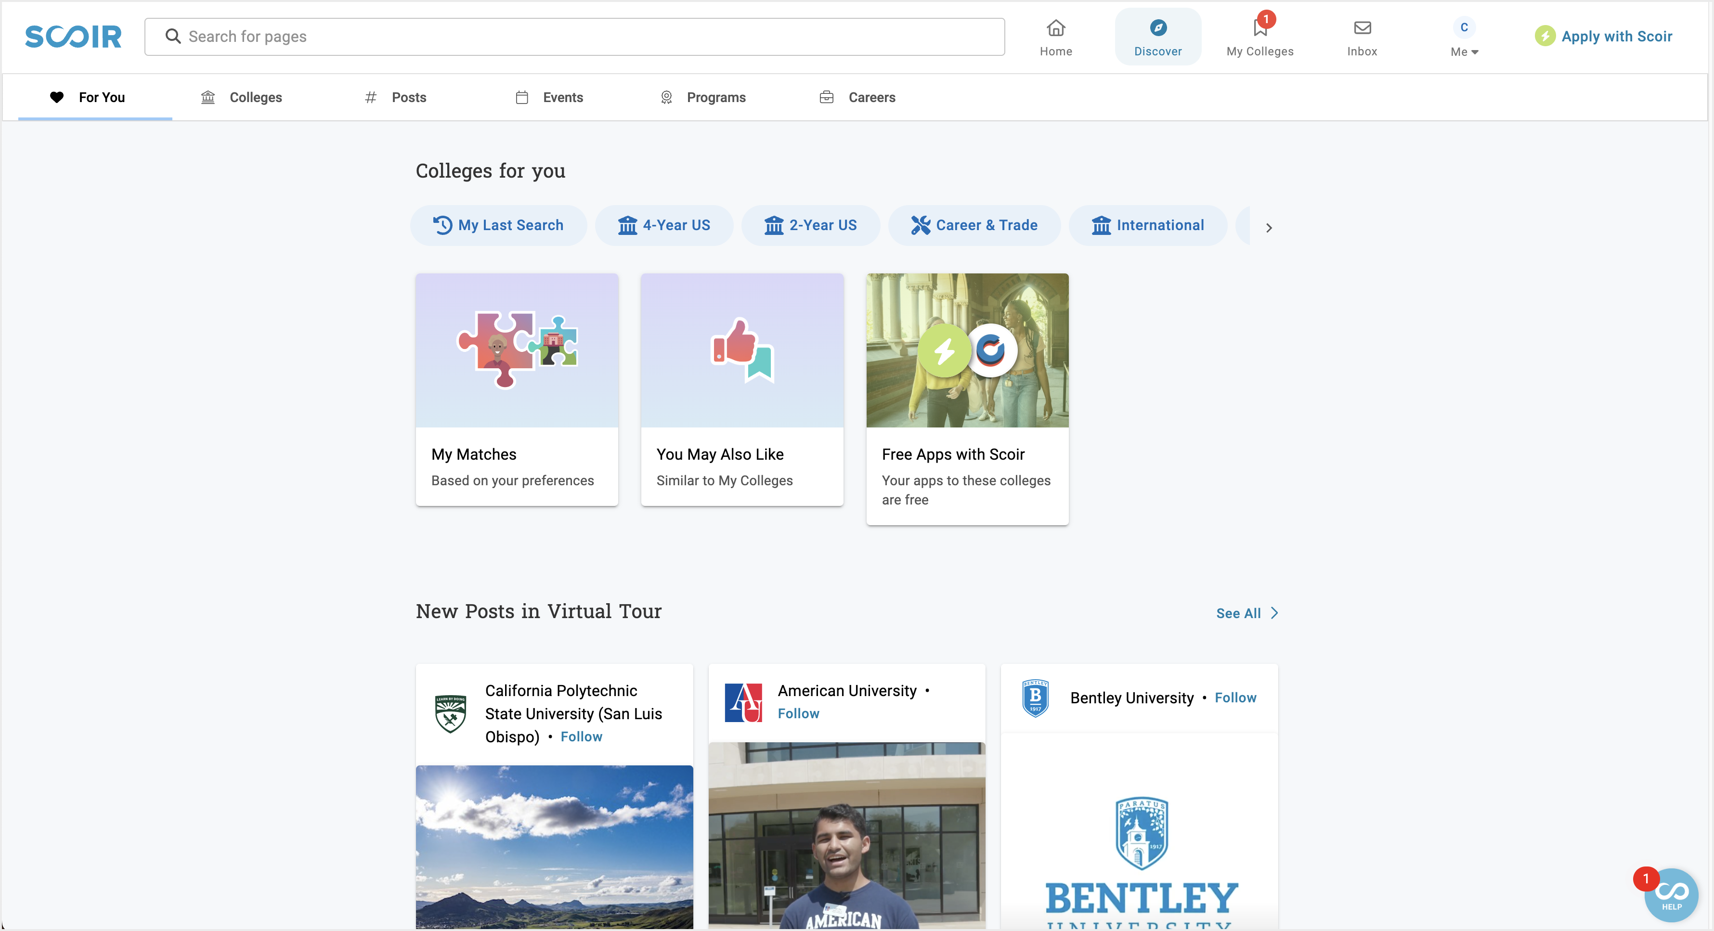The height and width of the screenshot is (931, 1714).
Task: Open the You May Also Like card
Action: coord(742,389)
